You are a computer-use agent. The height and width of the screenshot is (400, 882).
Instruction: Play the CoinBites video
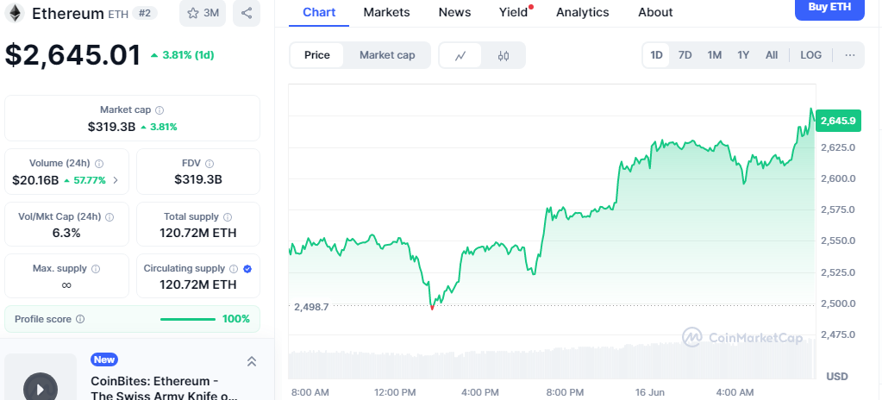tap(41, 389)
